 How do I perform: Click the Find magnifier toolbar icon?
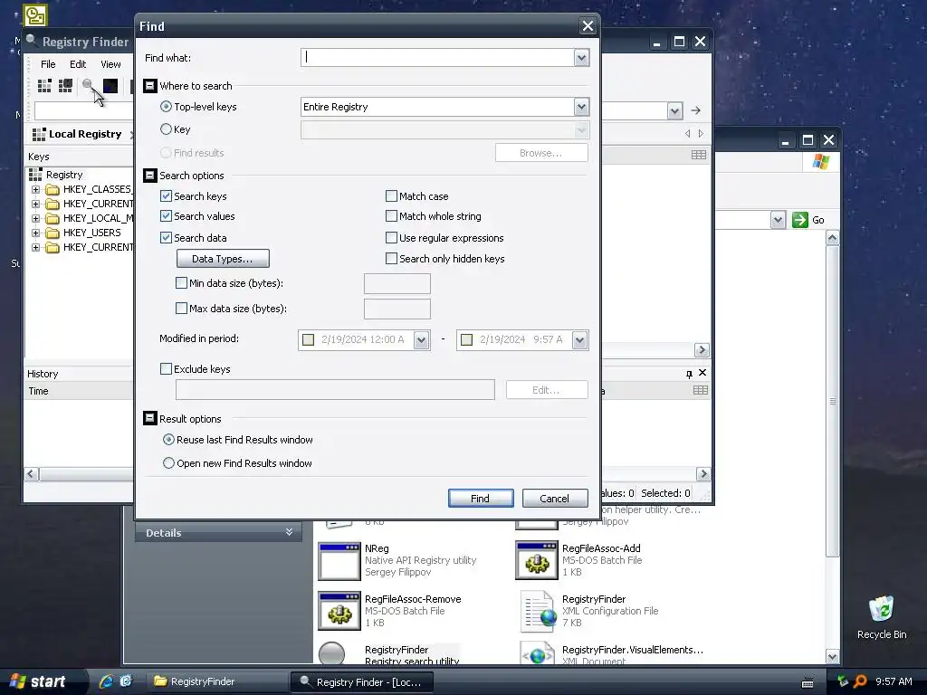[x=88, y=86]
